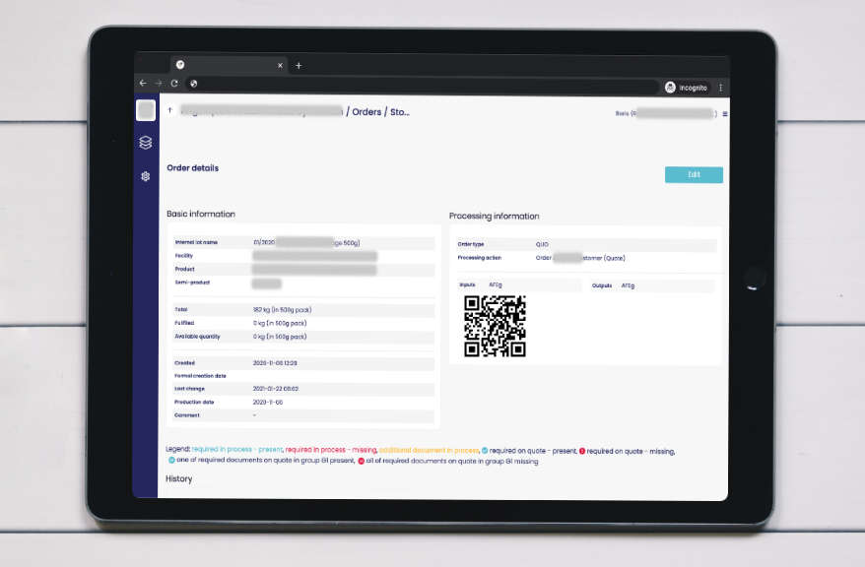
Task: Open a new browser tab
Action: (x=299, y=66)
